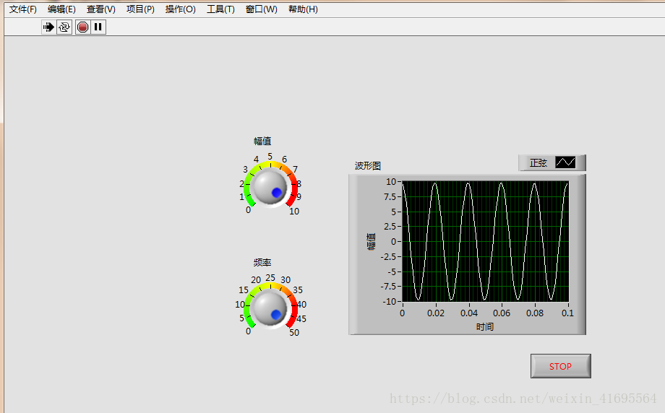The image size is (665, 413).
Task: Open the 项目(P) menu
Action: [140, 9]
